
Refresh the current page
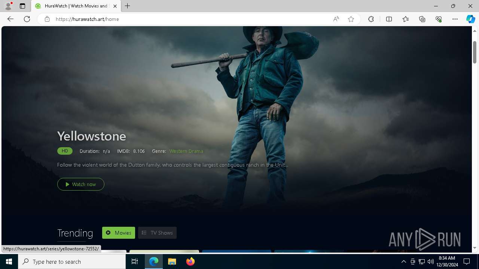point(27,19)
